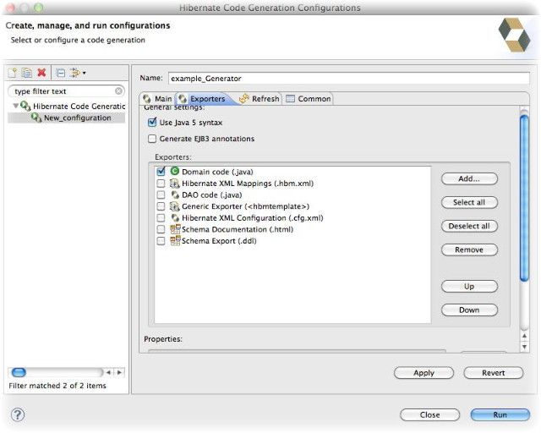Click the scroll down arrow of Exporters panel

[x=524, y=347]
